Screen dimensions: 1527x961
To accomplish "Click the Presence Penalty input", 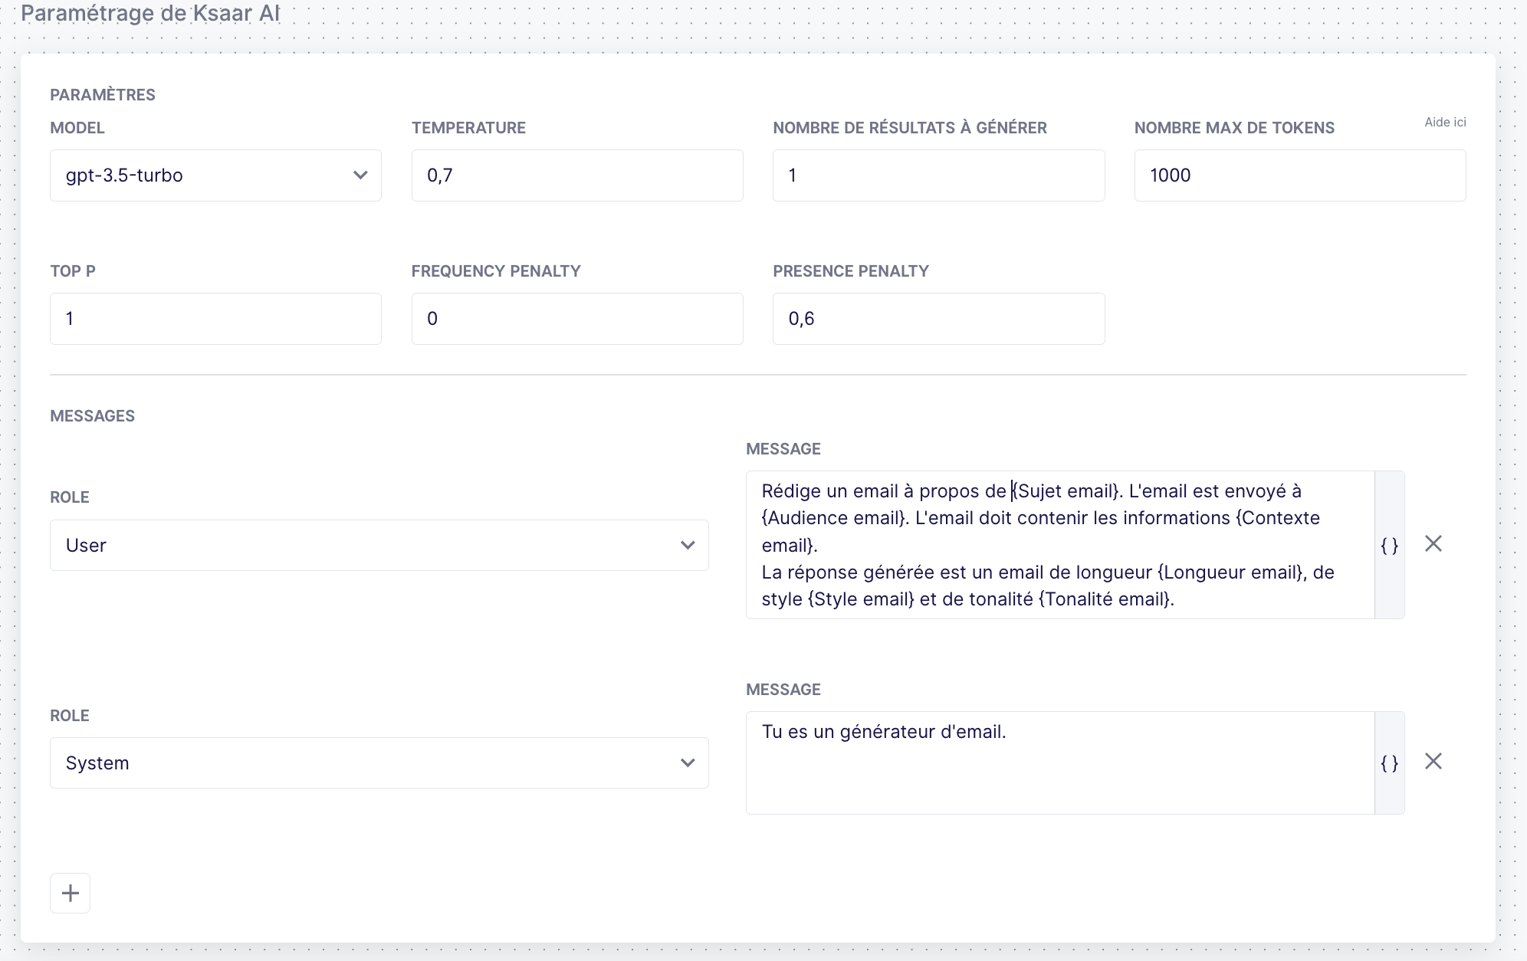I will click(x=938, y=319).
